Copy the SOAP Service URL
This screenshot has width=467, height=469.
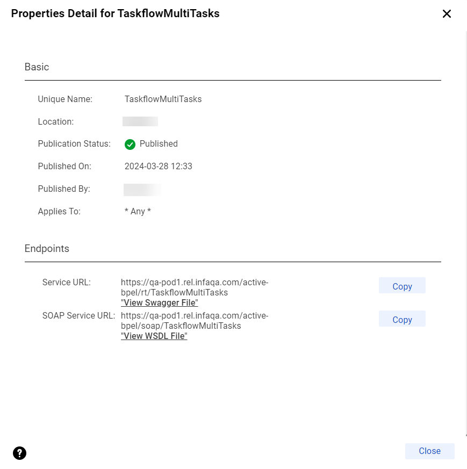(402, 319)
